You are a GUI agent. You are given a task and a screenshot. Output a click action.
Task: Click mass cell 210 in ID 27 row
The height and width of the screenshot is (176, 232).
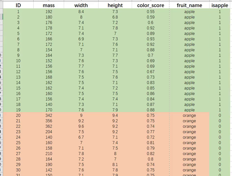tap(49, 154)
